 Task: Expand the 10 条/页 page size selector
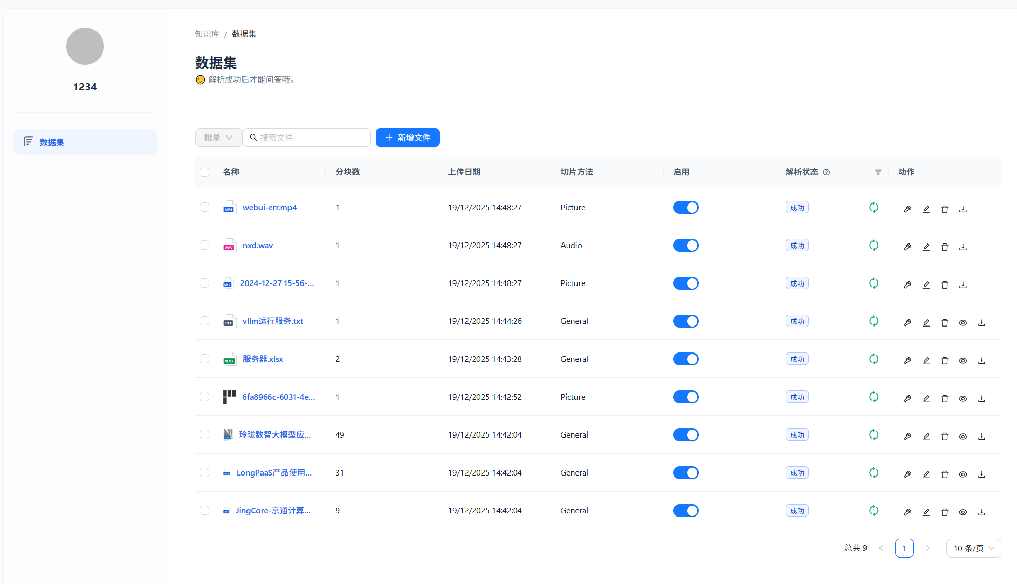tap(973, 548)
